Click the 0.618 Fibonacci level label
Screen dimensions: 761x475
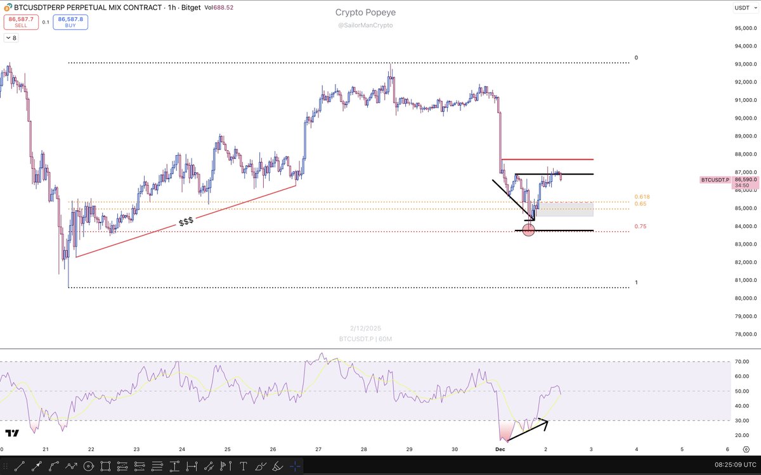pos(642,197)
